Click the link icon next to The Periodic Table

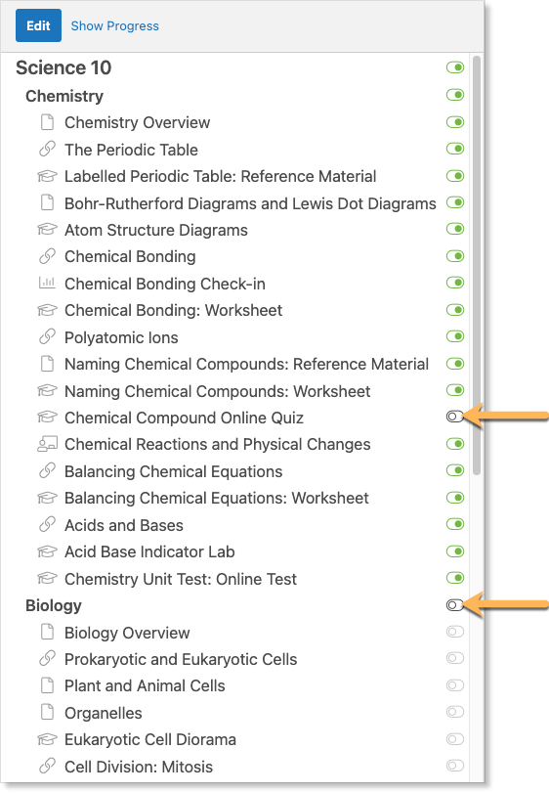click(47, 150)
